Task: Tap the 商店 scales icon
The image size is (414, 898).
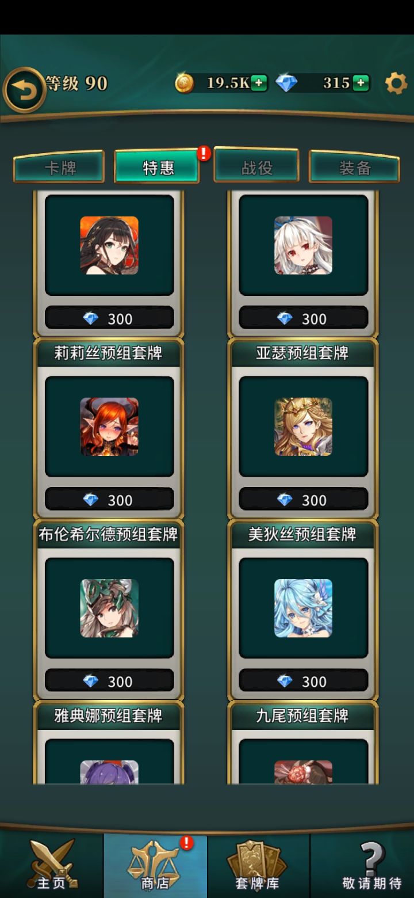Action: pos(155,866)
